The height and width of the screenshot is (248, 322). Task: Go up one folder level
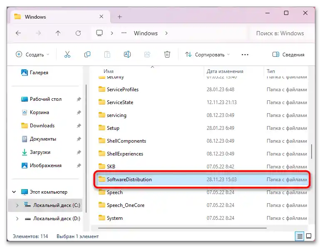coord(58,33)
